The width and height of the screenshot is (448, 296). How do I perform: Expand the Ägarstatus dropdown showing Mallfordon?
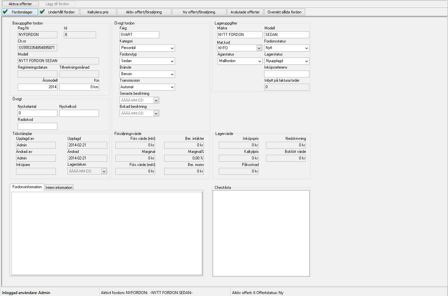(x=260, y=61)
